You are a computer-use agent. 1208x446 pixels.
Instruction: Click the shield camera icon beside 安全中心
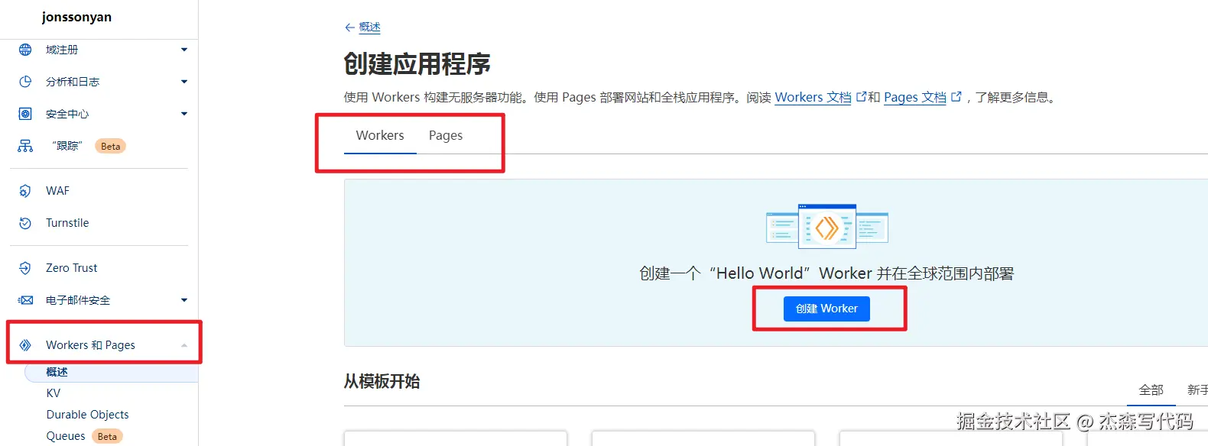point(25,114)
